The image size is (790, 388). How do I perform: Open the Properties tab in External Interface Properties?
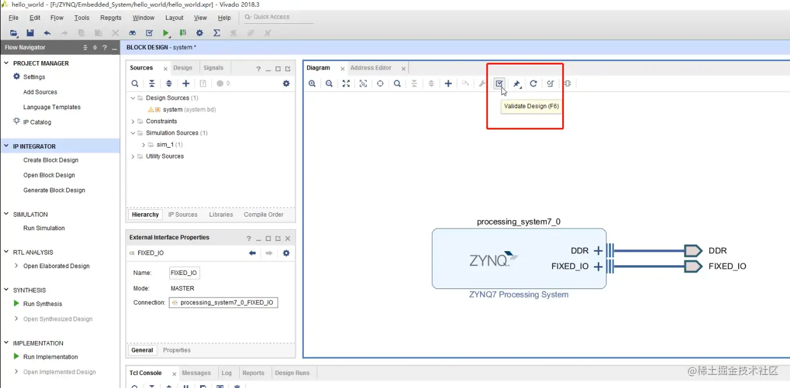(x=177, y=350)
